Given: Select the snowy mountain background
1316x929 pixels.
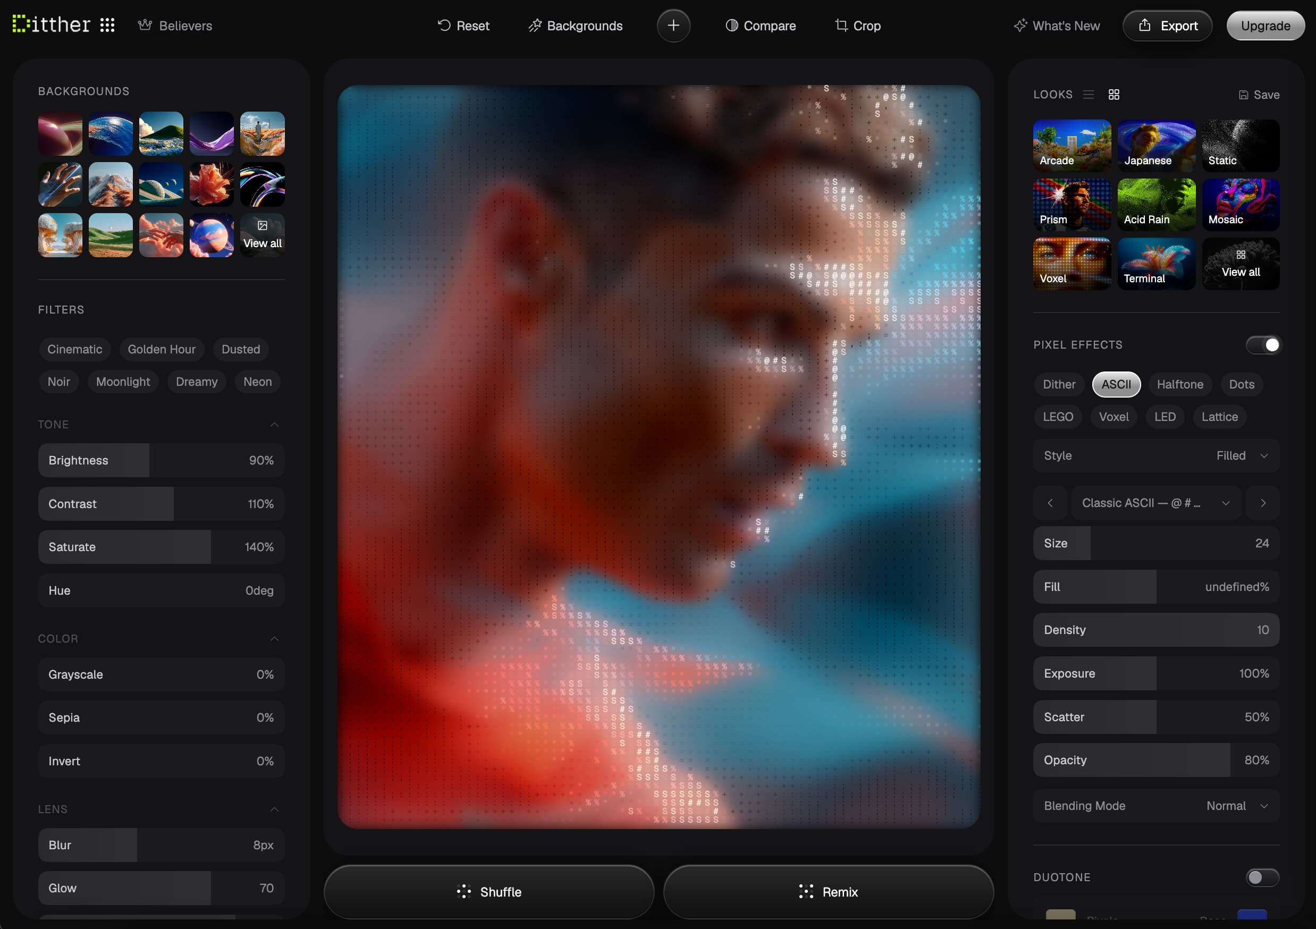Looking at the screenshot, I should click(x=111, y=184).
